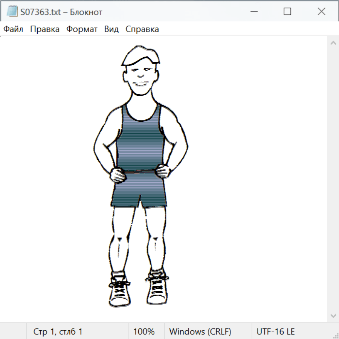Click the resize grip in the bottom-right corner

coord(336,336)
